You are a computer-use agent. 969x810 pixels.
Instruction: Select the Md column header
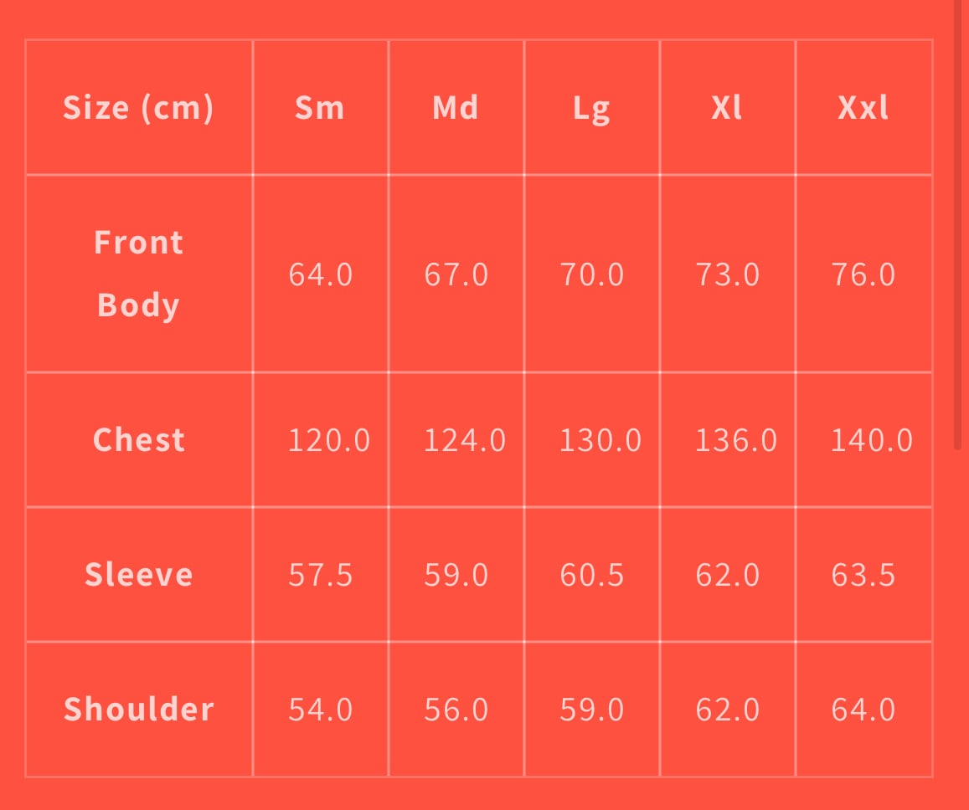pos(456,108)
